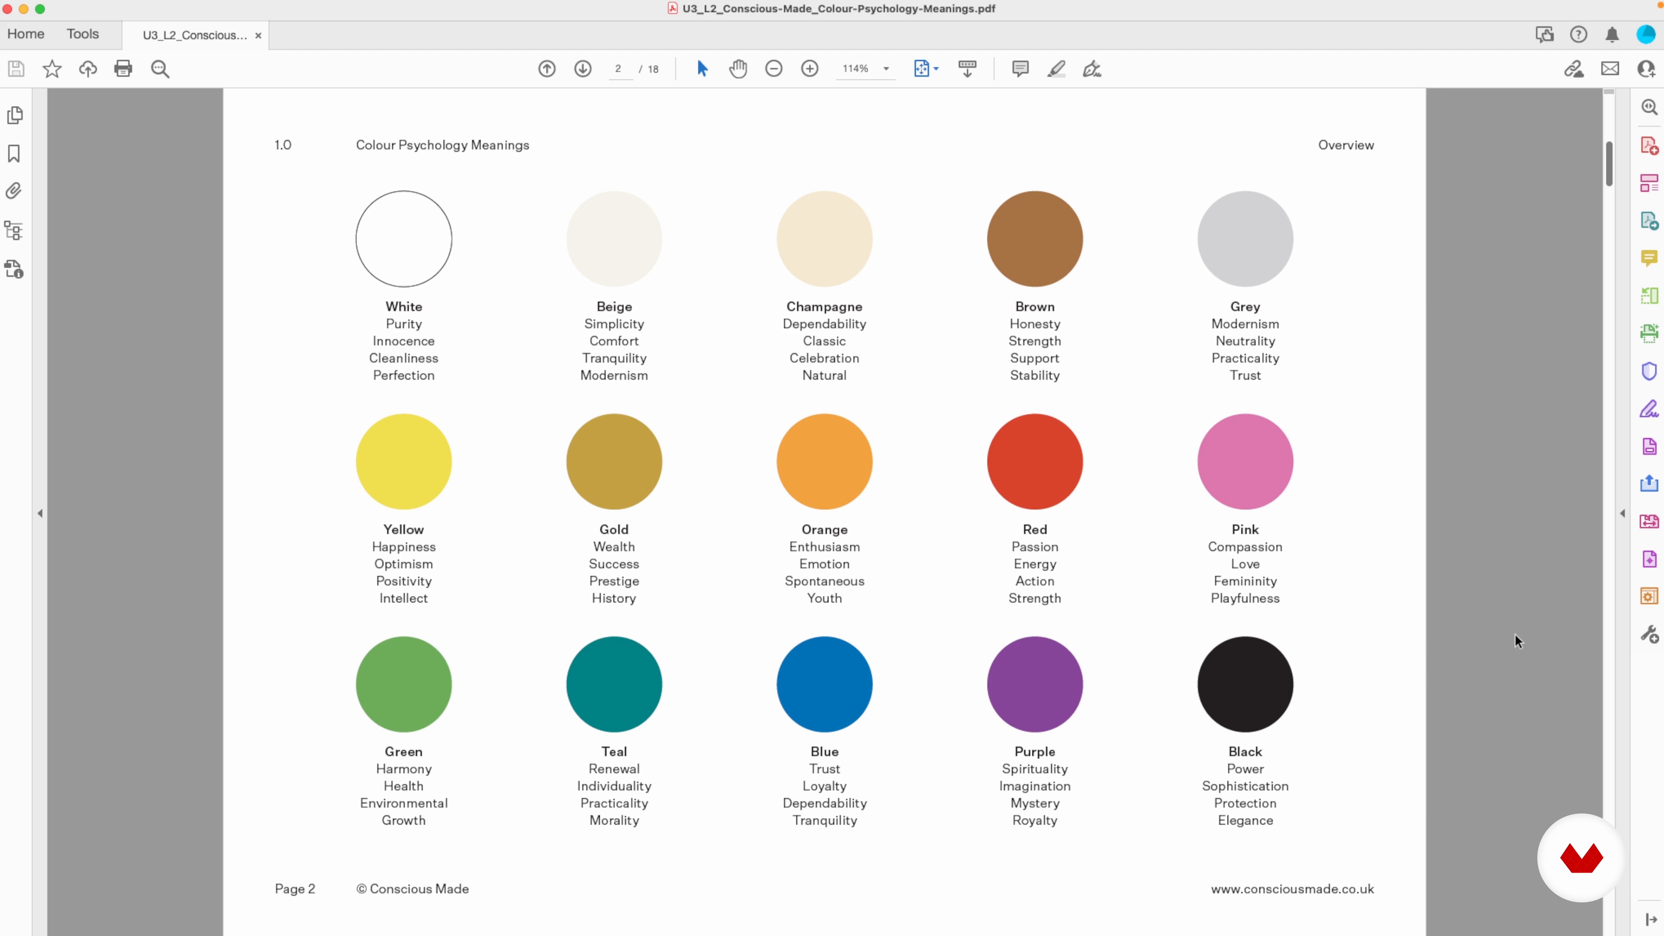Open page thumbnails panel
The image size is (1664, 936).
[x=14, y=116]
